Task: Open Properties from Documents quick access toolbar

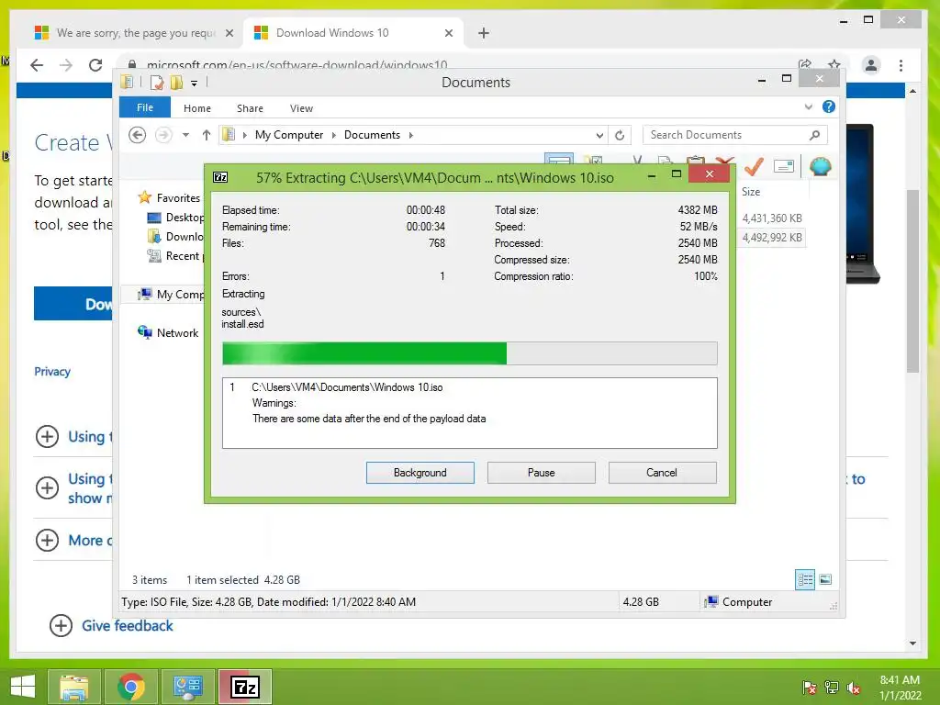Action: [x=157, y=83]
